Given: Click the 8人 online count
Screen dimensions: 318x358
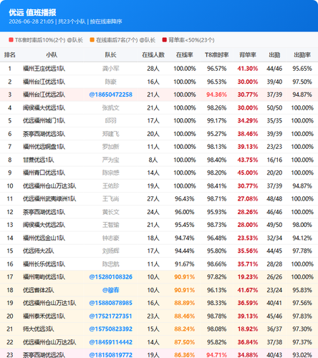Looking at the screenshot, I should tap(153, 160).
